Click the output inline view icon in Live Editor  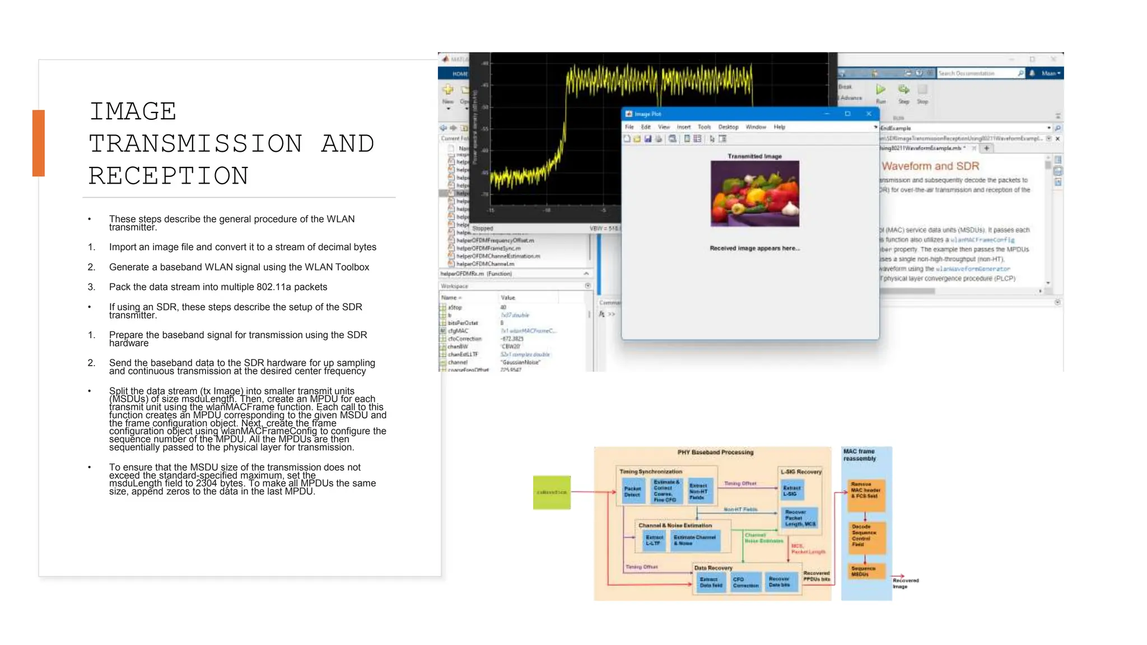(1058, 171)
